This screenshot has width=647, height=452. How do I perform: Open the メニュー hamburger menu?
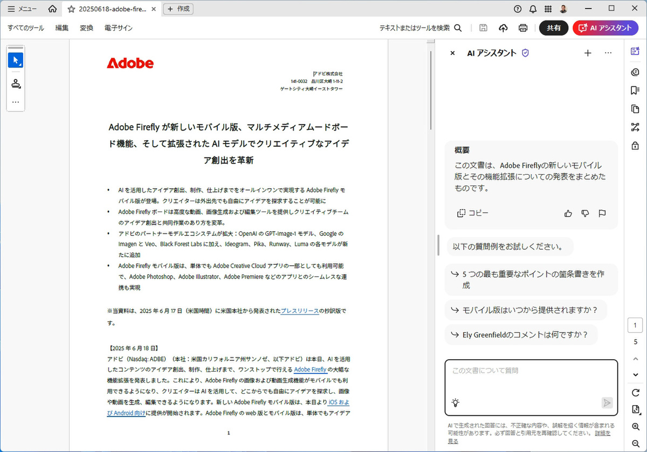tap(22, 9)
